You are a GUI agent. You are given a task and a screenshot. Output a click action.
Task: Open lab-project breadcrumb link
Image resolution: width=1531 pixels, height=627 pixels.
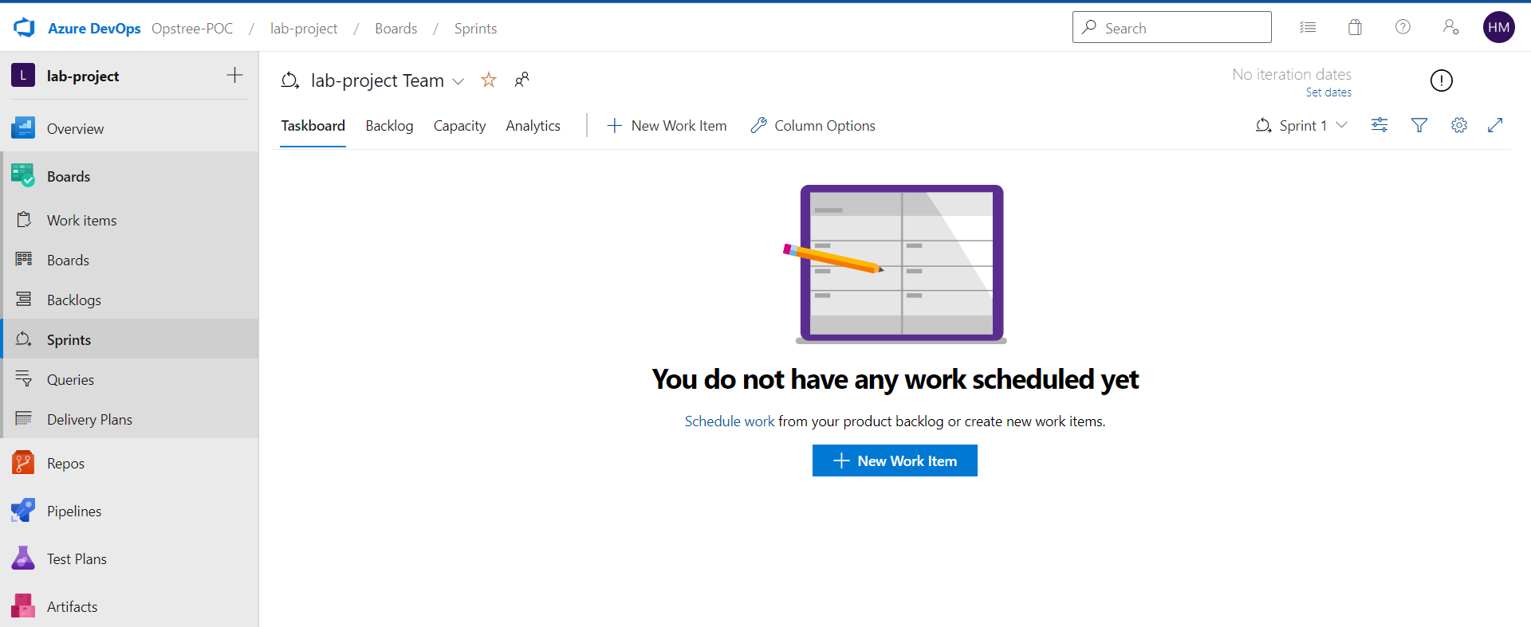pyautogui.click(x=304, y=29)
